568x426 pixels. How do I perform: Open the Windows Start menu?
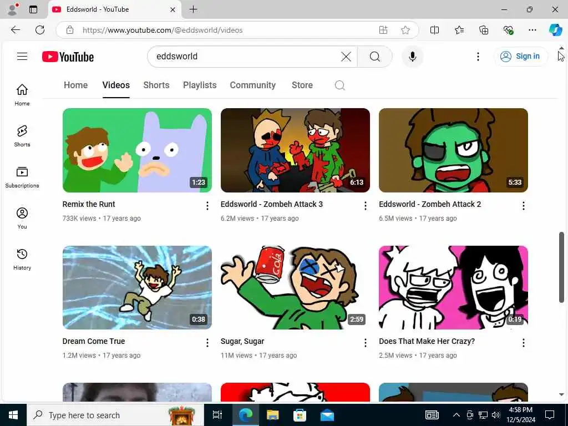(x=13, y=415)
